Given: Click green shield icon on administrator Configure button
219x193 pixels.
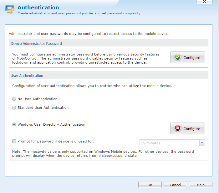Looking at the screenshot, I should (178, 57).
